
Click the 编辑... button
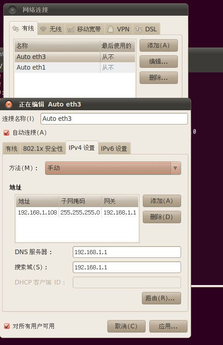click(158, 62)
